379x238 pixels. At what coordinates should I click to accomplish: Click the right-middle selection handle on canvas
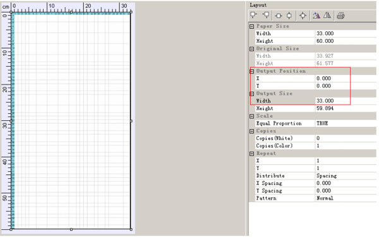131,121
